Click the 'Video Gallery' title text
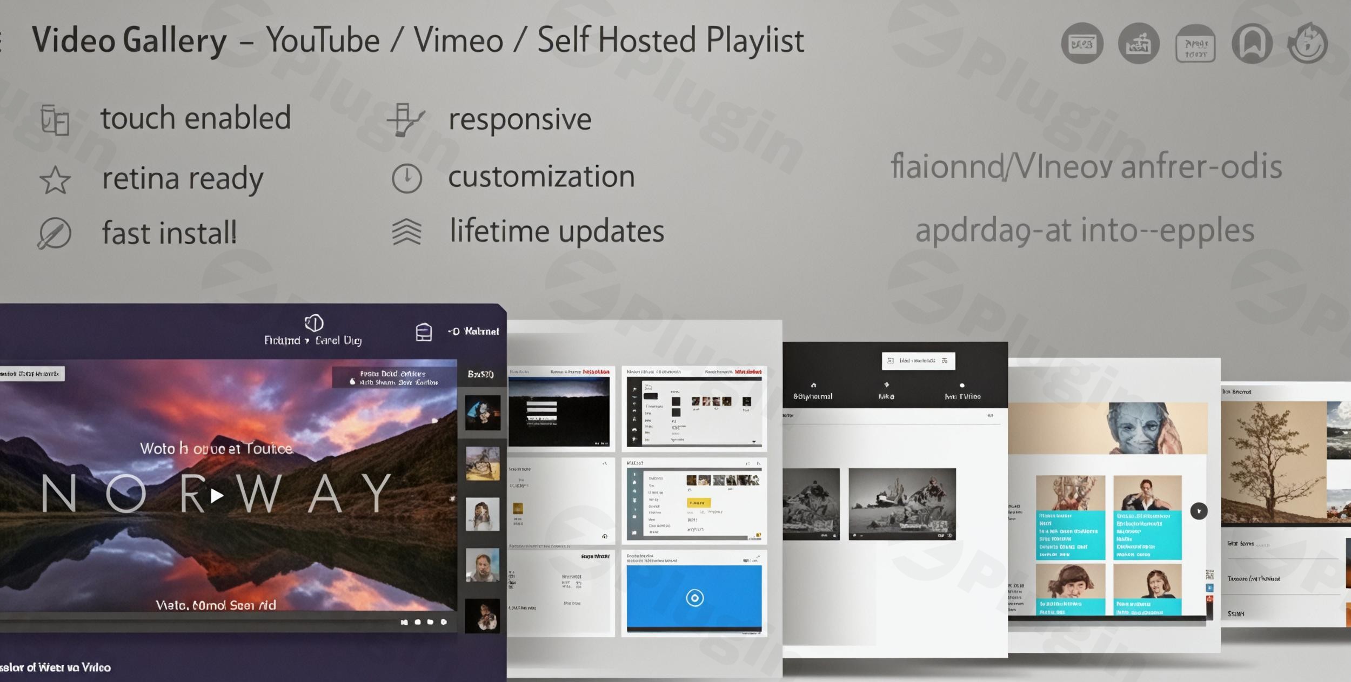This screenshot has width=1351, height=682. pos(129,40)
